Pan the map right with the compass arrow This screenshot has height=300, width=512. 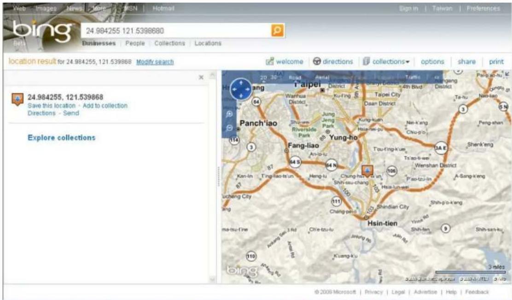click(x=248, y=89)
